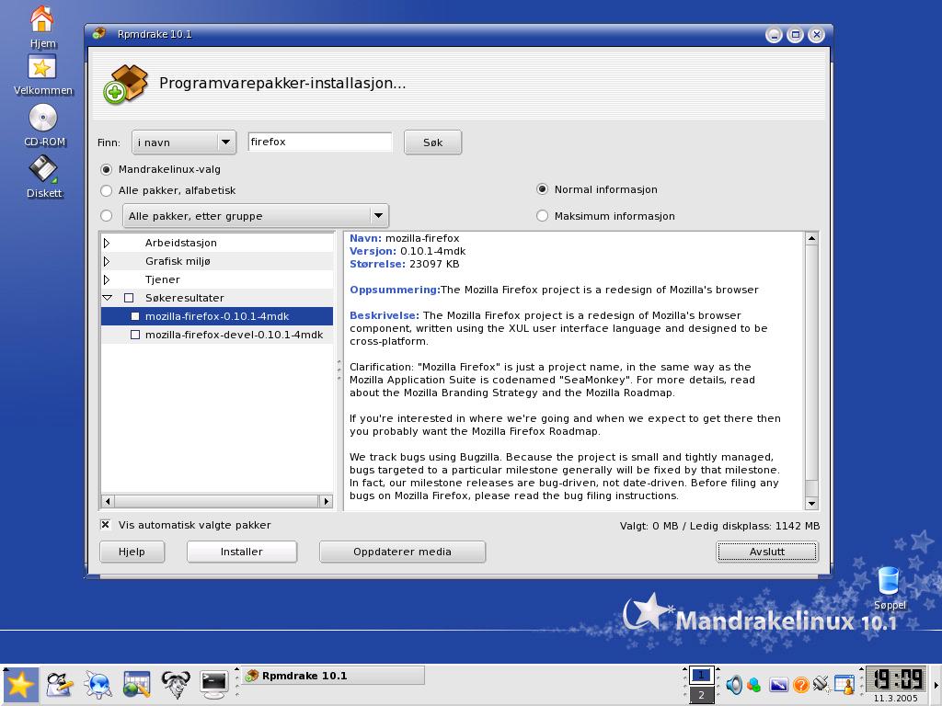Screen dimensions: 942x706
Task: Launch the GNU head icon in the panel
Action: pos(176,684)
